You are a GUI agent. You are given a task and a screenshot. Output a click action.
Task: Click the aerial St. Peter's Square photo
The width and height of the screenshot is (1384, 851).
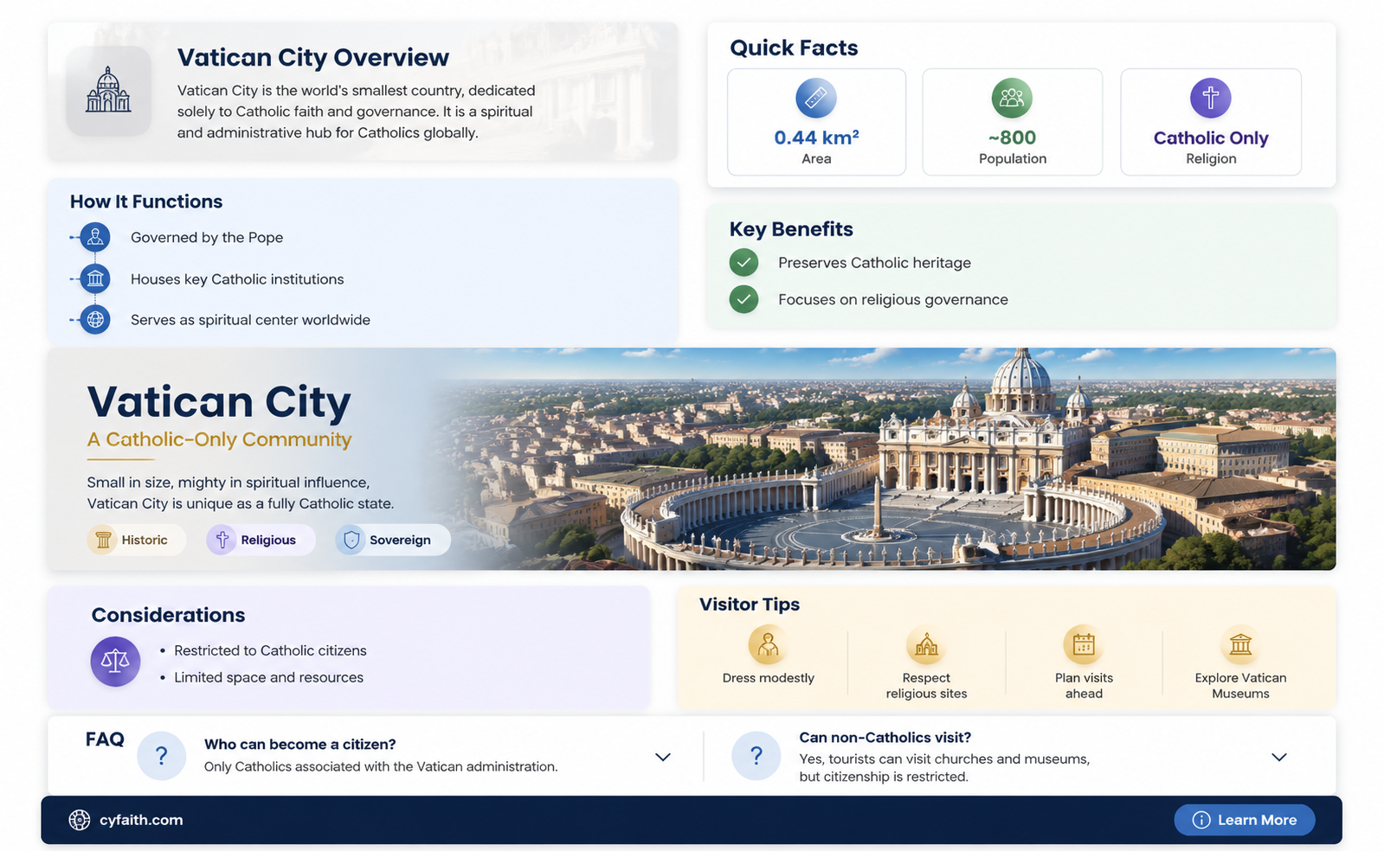click(892, 458)
